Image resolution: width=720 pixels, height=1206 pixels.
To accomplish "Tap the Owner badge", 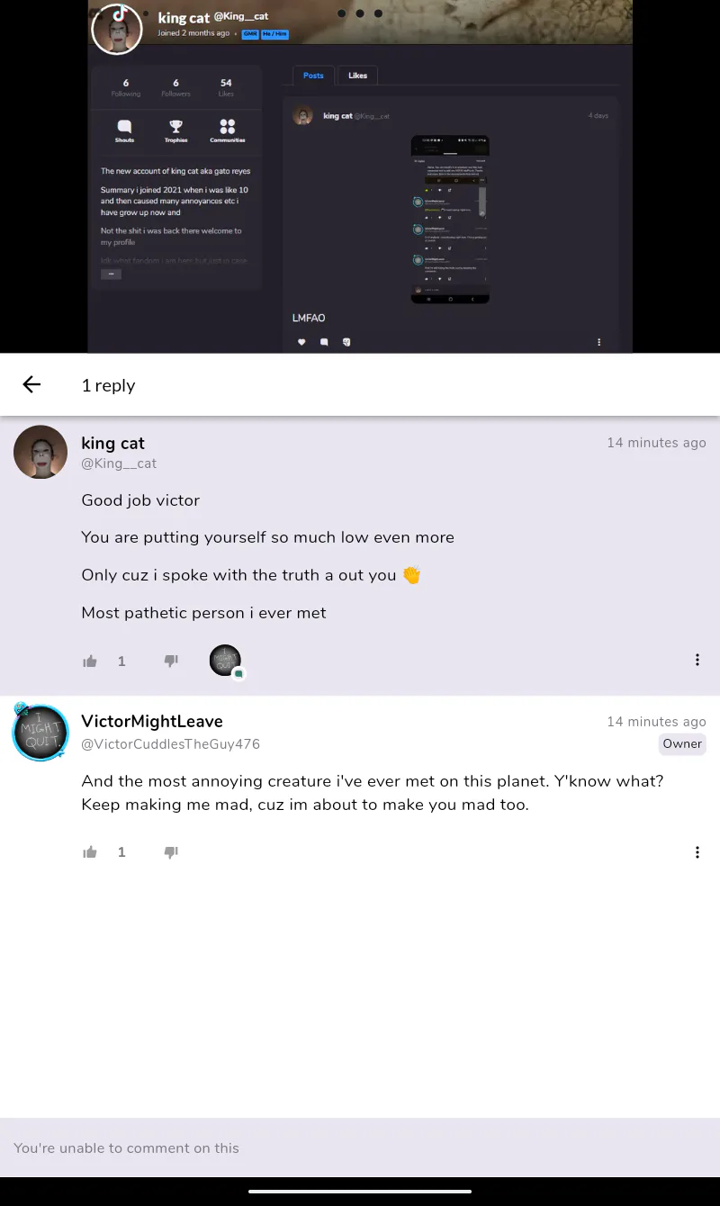I will (682, 743).
